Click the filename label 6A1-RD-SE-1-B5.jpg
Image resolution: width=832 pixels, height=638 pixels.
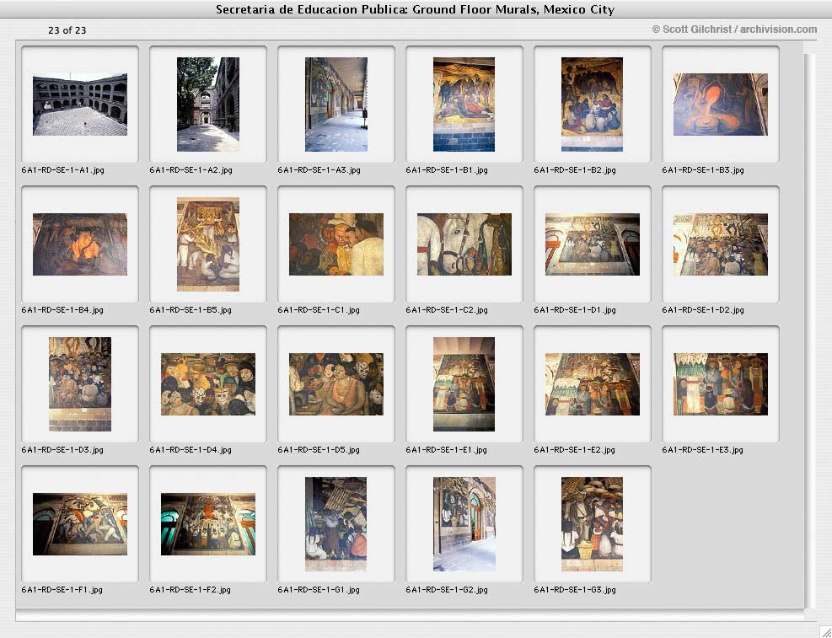coord(191,309)
